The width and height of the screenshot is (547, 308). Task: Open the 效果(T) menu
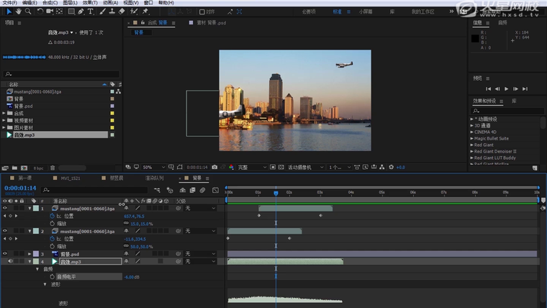click(x=90, y=3)
